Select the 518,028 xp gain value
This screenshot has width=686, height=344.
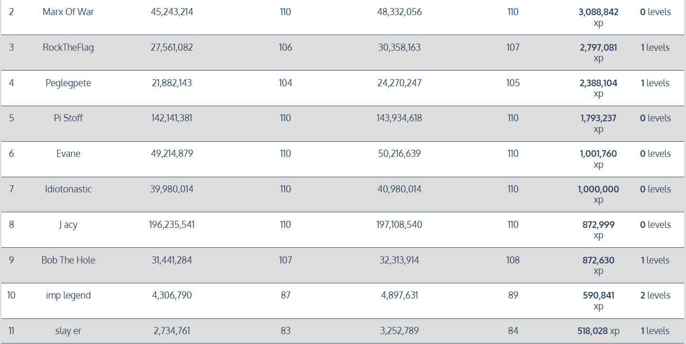(598, 331)
